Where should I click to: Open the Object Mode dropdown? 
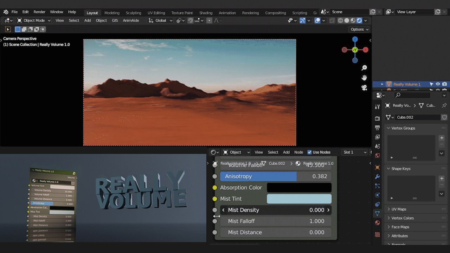[34, 21]
